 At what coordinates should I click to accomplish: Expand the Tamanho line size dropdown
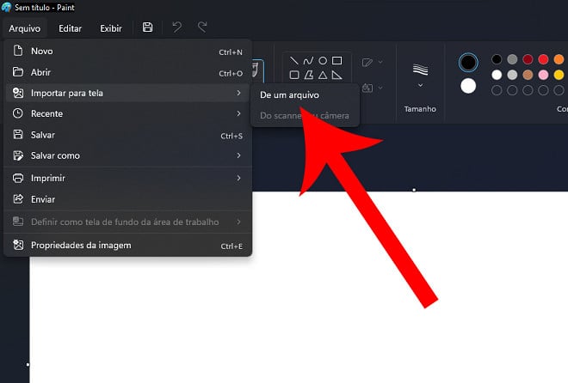click(420, 76)
